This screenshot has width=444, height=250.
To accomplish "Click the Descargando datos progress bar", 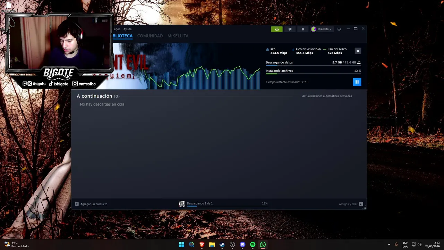I will (x=313, y=65).
